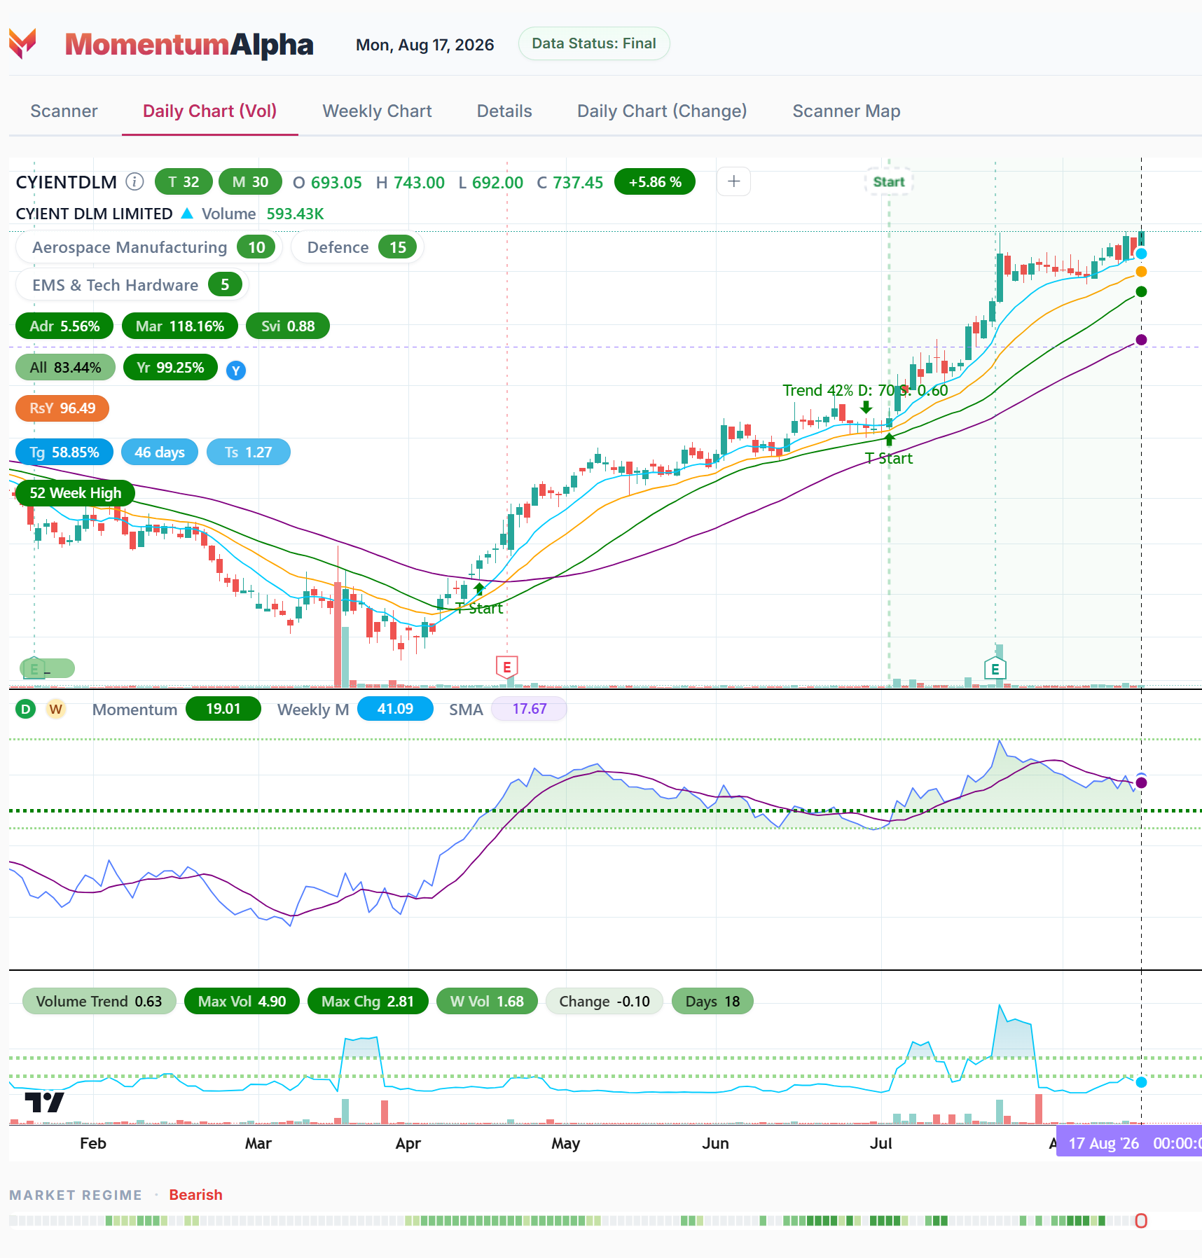This screenshot has height=1258, width=1202.
Task: Toggle the W weekly momentum button
Action: 56,710
